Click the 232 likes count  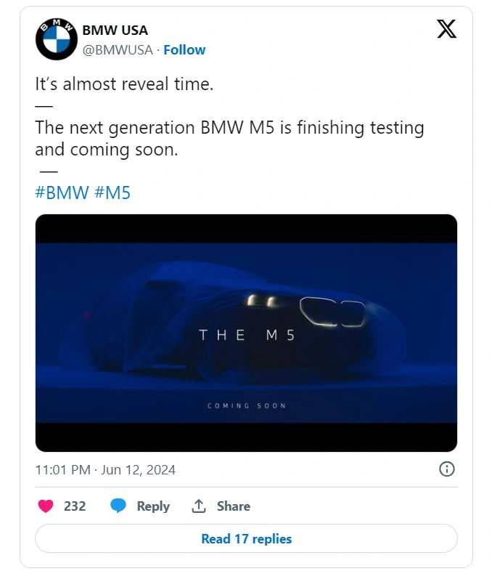(75, 506)
